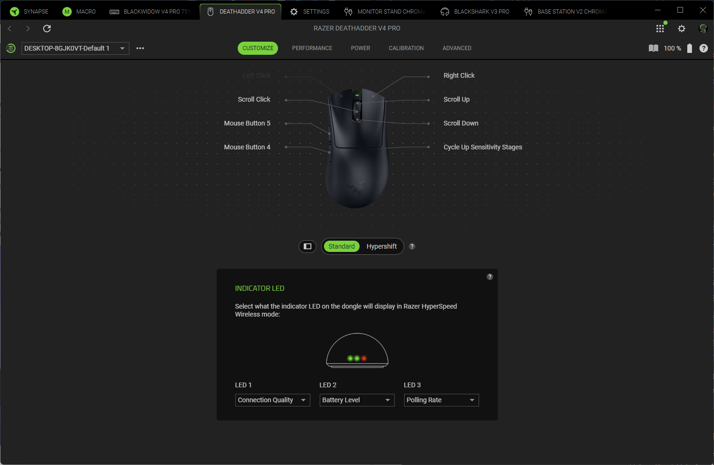The height and width of the screenshot is (465, 714).
Task: Click the 100 % battery reading
Action: pos(672,48)
